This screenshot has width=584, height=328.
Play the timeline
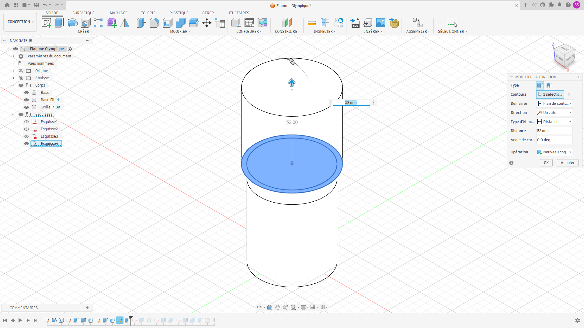point(20,320)
